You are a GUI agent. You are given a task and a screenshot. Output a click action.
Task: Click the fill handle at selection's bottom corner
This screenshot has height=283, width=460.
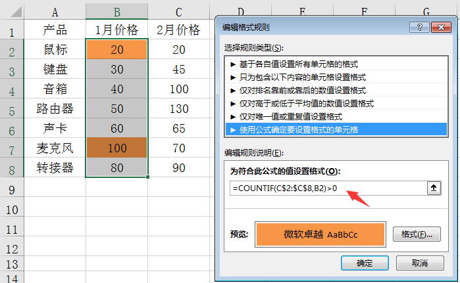[x=147, y=177]
